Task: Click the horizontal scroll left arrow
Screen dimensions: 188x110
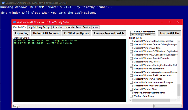Action: tap(131, 100)
